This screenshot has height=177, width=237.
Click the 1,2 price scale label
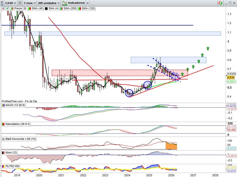229,23
